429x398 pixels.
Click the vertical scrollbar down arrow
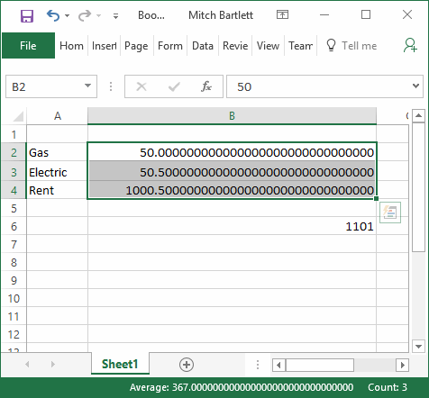(418, 346)
